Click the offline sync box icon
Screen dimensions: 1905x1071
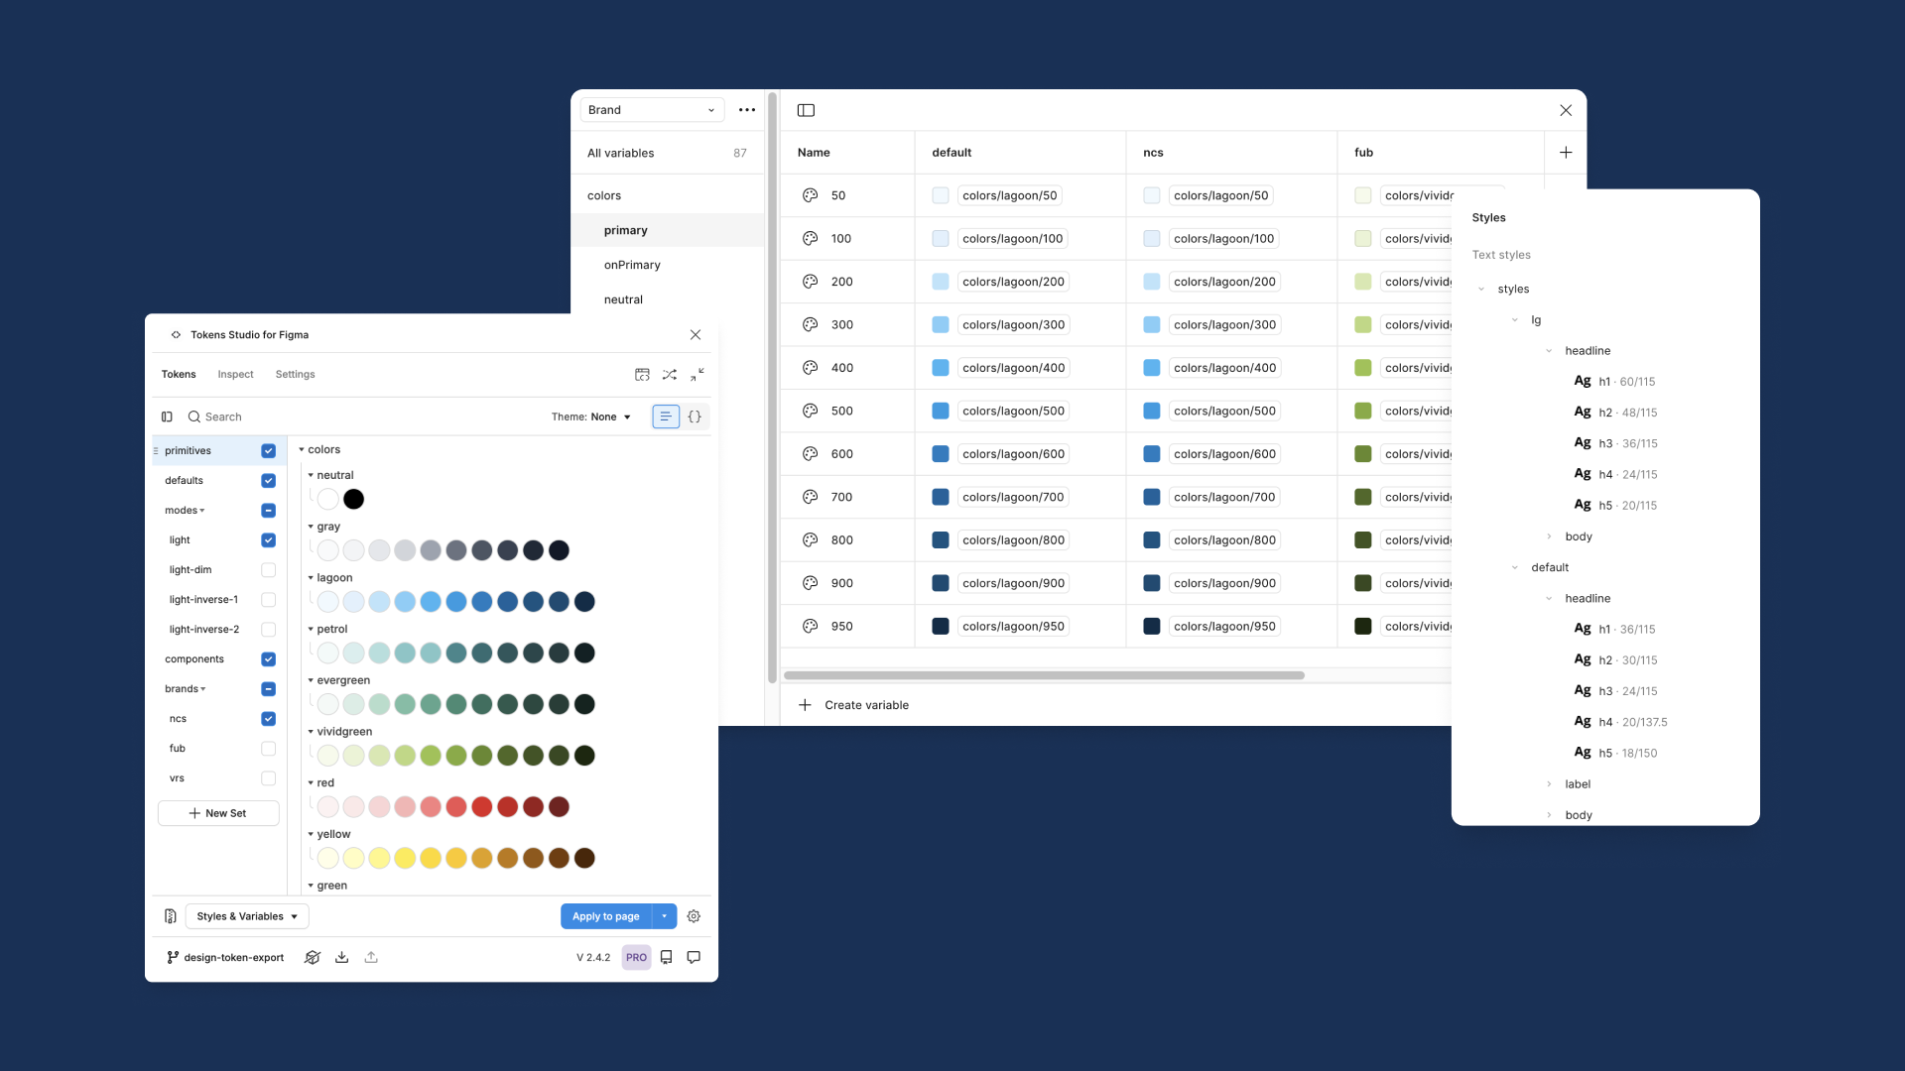click(x=313, y=958)
